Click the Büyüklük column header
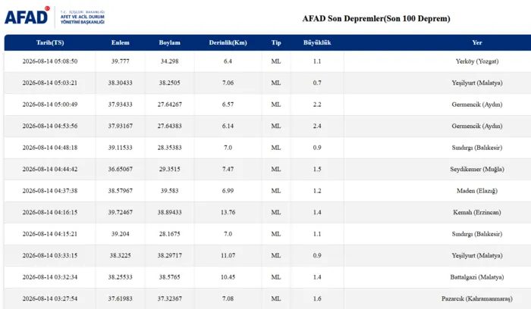 pos(317,42)
